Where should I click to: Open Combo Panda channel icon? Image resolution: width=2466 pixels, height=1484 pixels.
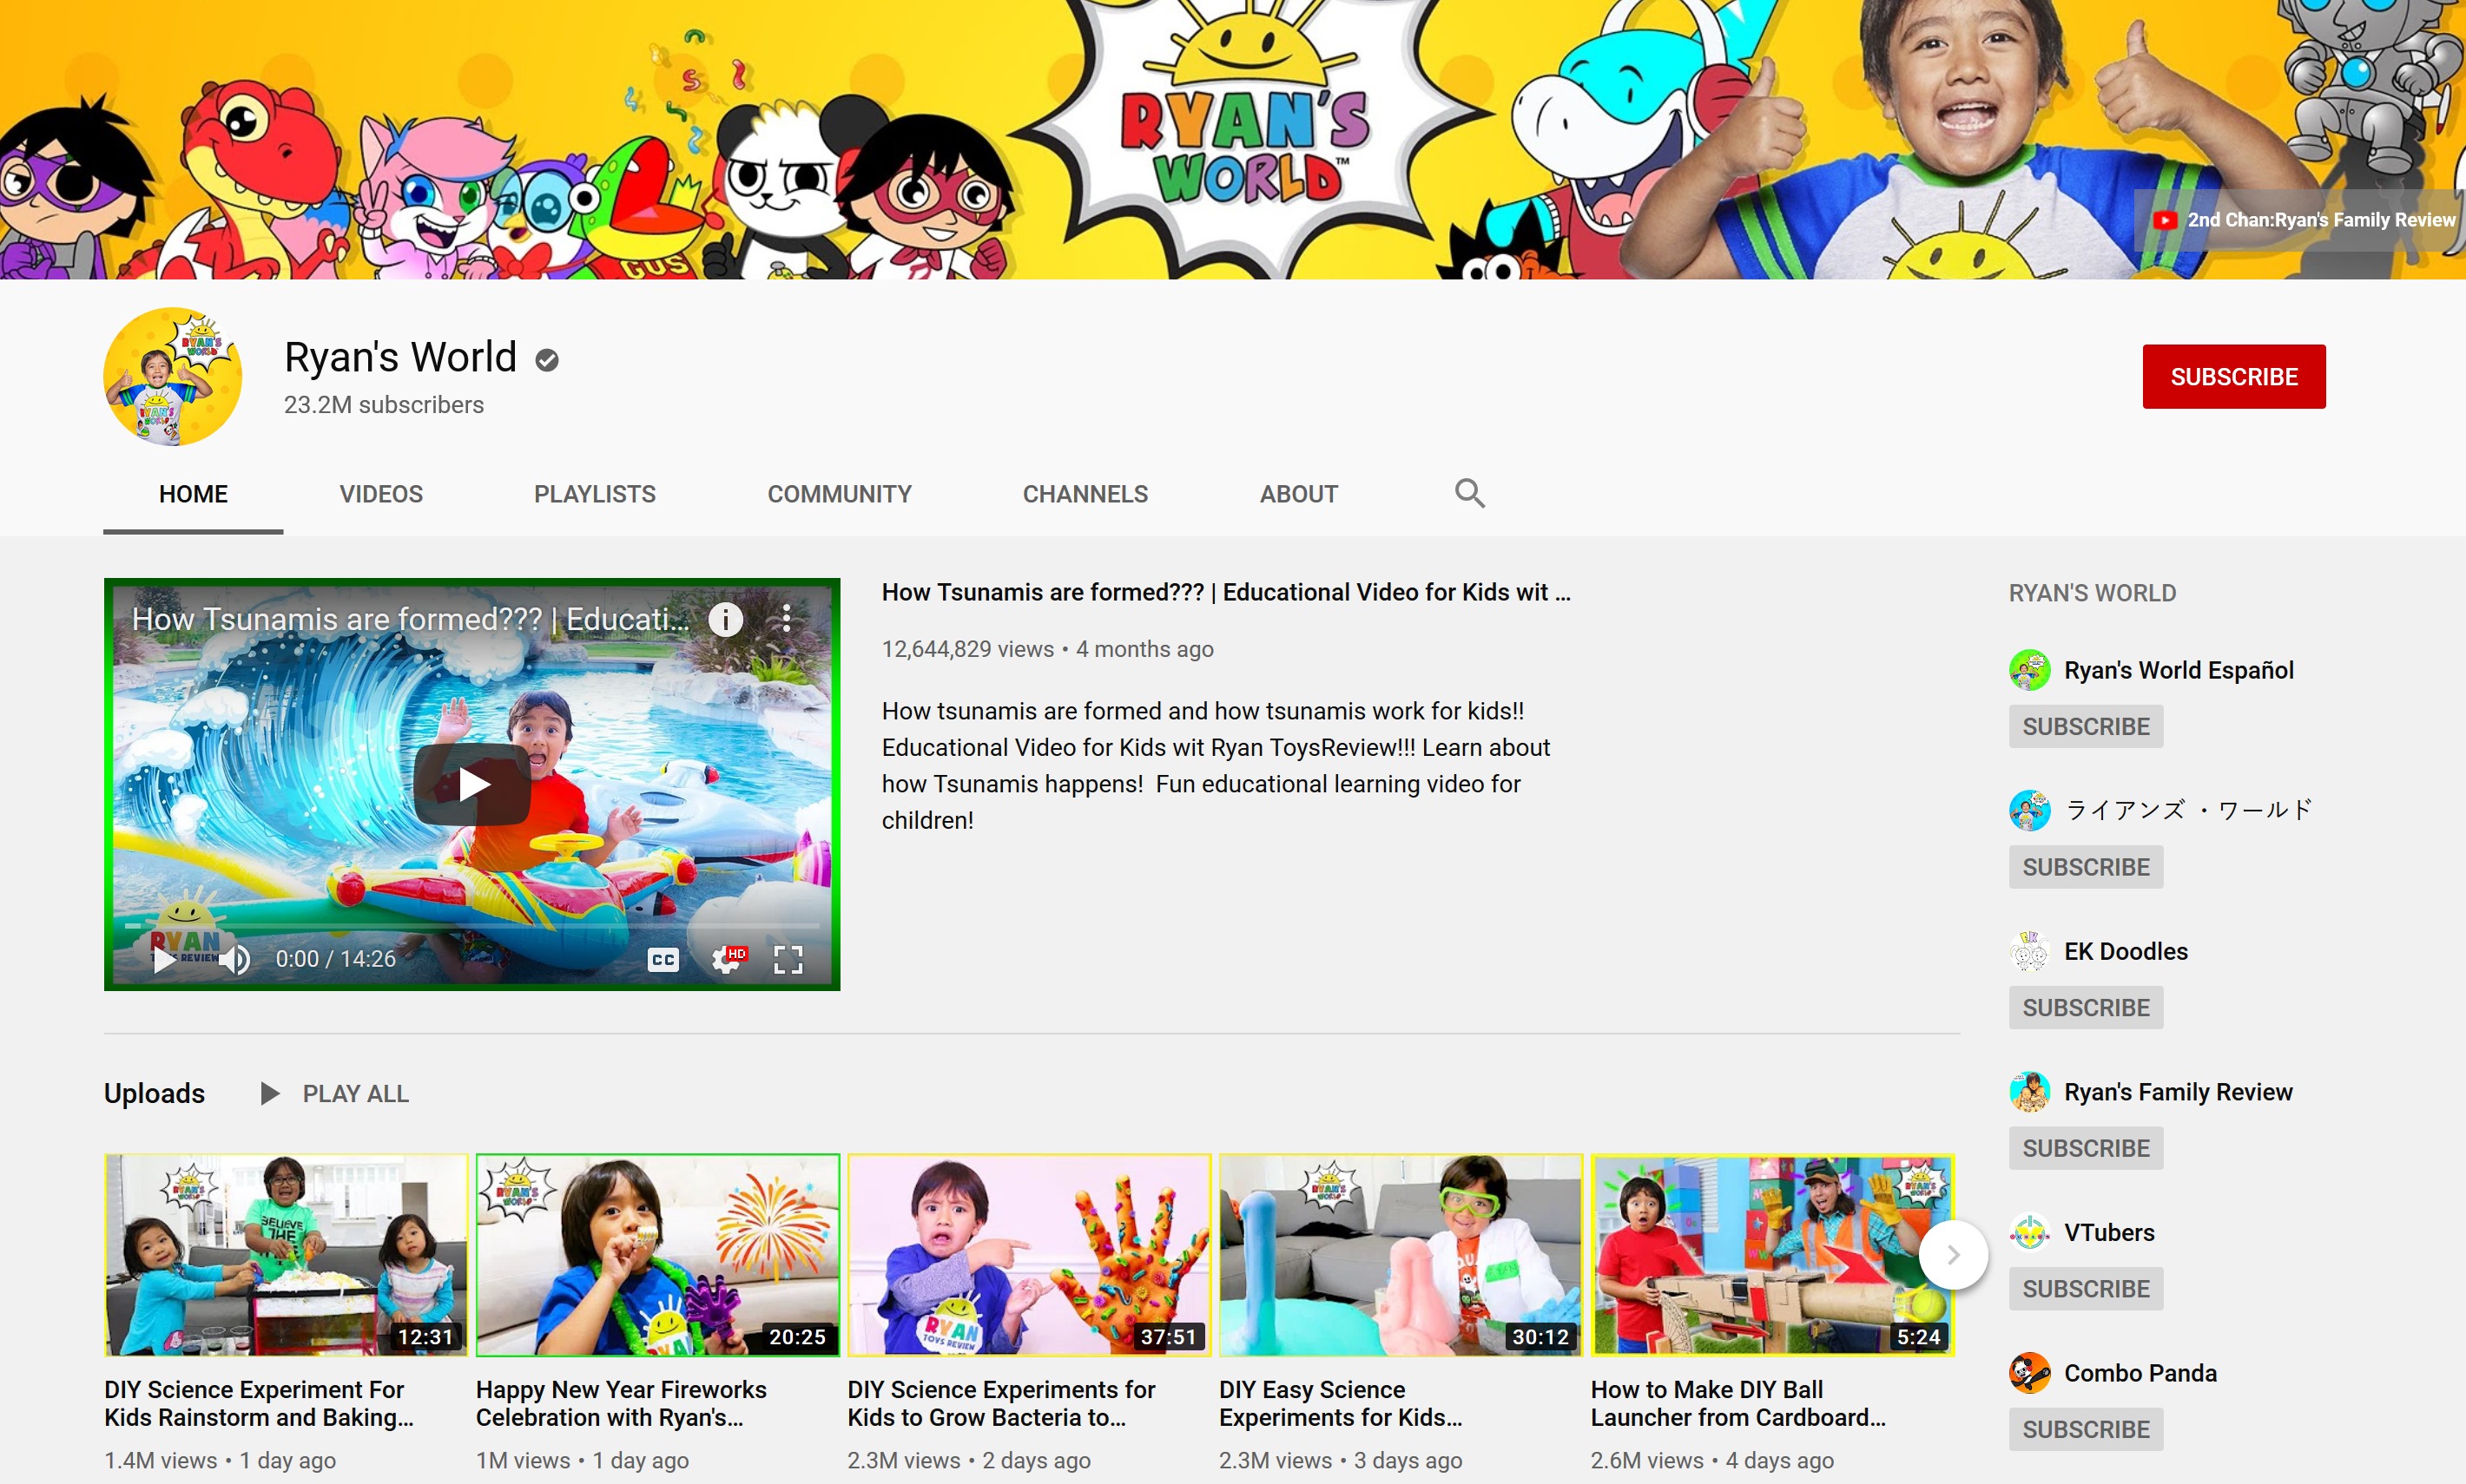coord(2029,1373)
